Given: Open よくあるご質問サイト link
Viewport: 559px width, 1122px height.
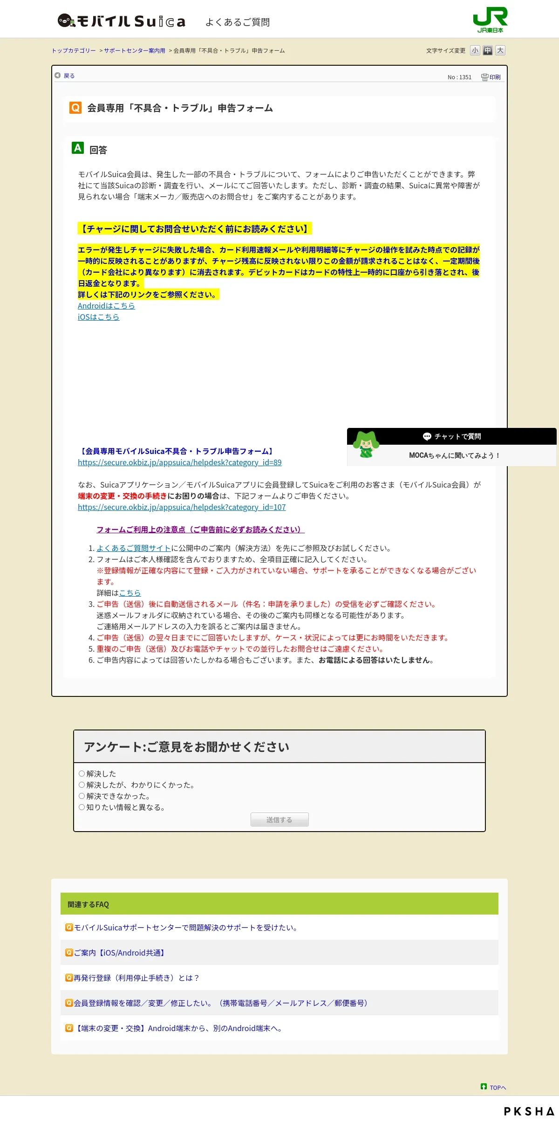Looking at the screenshot, I should click(134, 548).
